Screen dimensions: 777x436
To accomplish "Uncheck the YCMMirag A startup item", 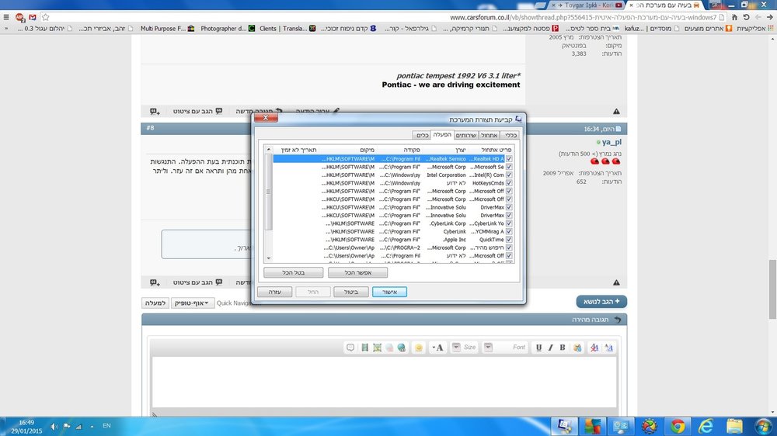I will pyautogui.click(x=509, y=231).
